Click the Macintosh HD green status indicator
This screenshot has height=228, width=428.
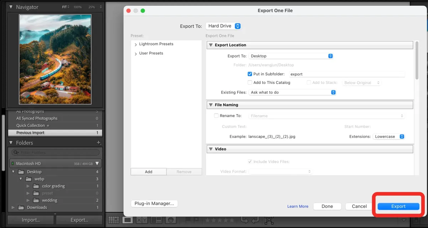pyautogui.click(x=13, y=164)
